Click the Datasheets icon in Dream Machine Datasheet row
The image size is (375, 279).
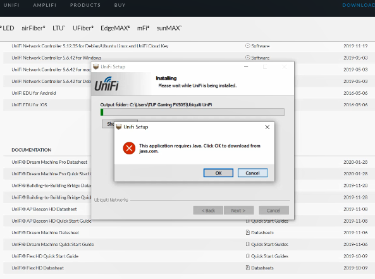tap(248, 232)
